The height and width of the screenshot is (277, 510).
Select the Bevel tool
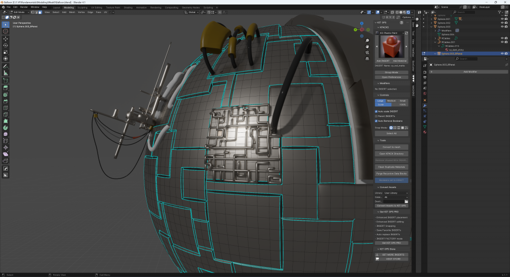coord(5,101)
